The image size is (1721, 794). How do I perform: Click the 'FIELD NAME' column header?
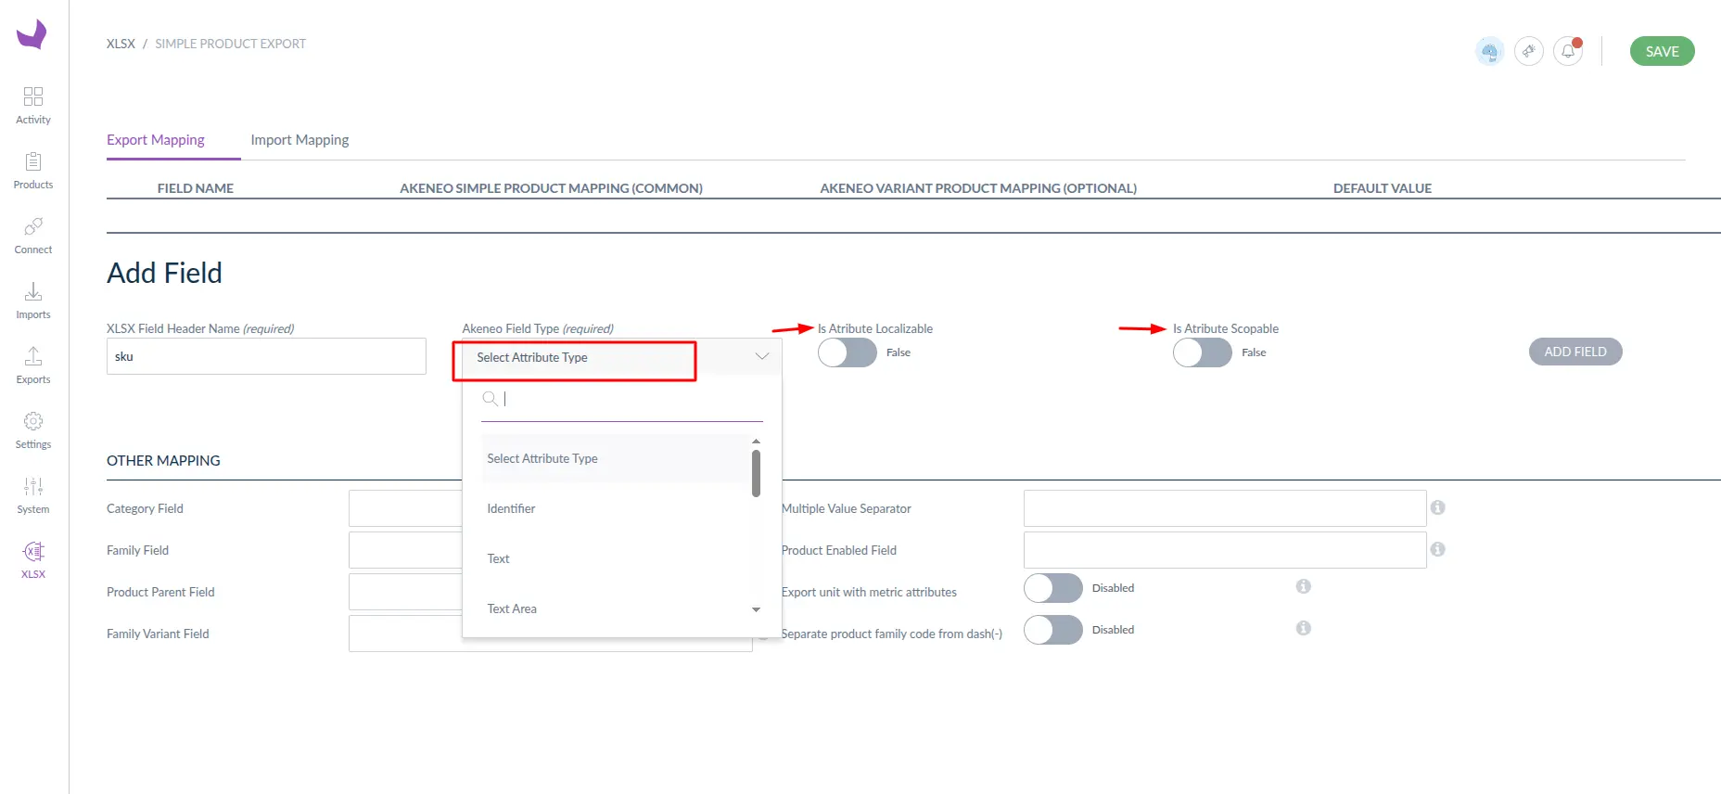coord(196,188)
